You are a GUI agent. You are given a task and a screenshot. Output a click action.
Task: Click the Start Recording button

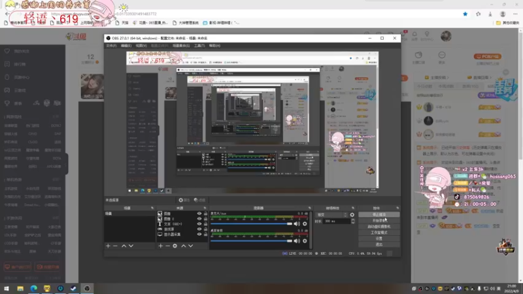pyautogui.click(x=379, y=221)
